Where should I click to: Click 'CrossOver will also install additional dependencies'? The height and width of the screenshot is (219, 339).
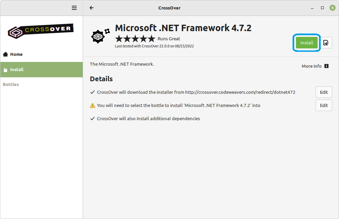[148, 118]
